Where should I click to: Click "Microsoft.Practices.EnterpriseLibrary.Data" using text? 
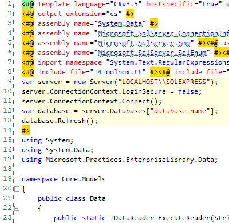tap(130, 160)
